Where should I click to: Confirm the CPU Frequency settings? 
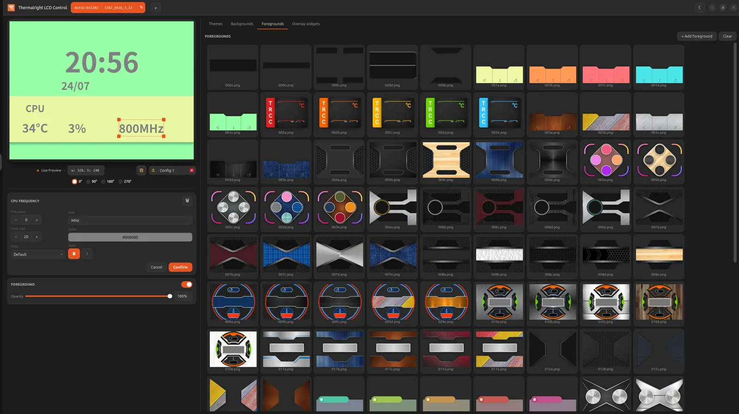tap(181, 267)
